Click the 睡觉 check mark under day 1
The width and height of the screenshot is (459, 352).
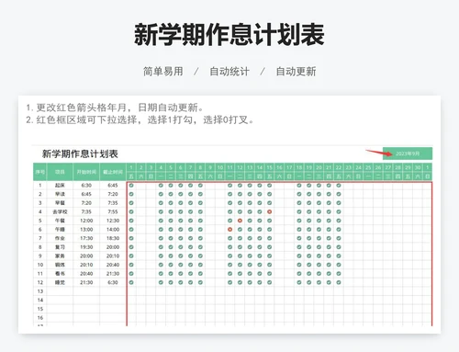[x=131, y=282]
